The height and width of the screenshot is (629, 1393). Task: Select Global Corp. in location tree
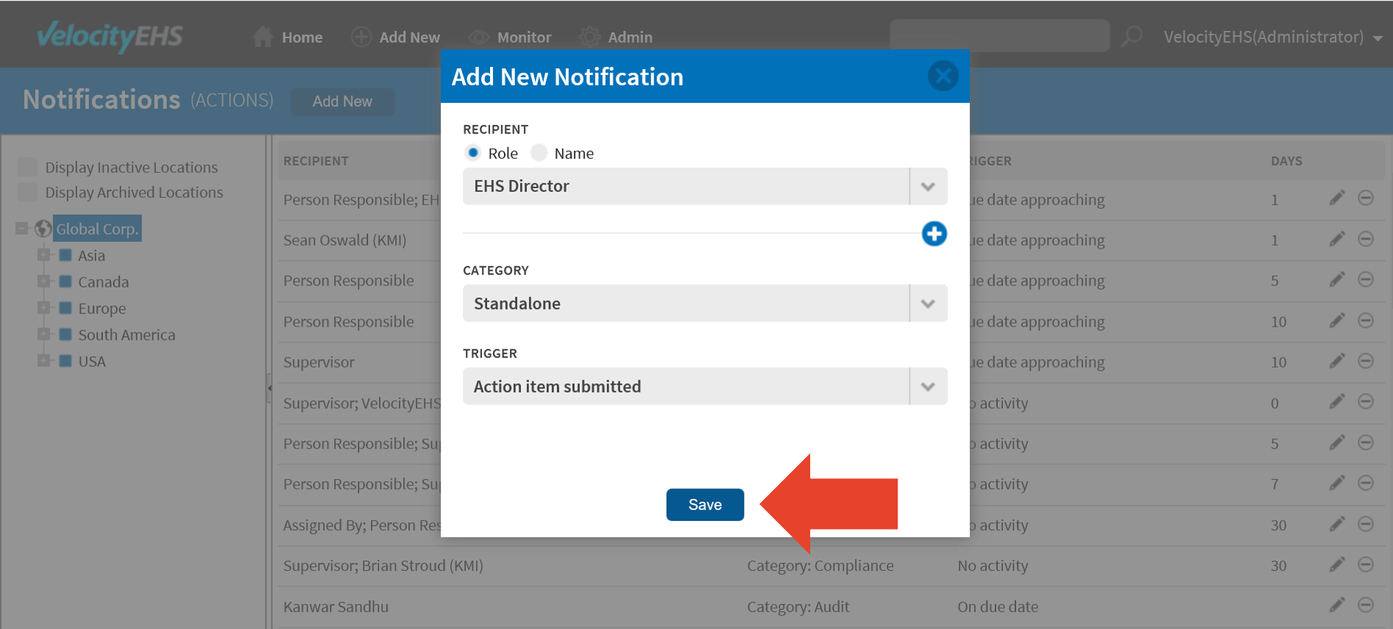[x=97, y=229]
